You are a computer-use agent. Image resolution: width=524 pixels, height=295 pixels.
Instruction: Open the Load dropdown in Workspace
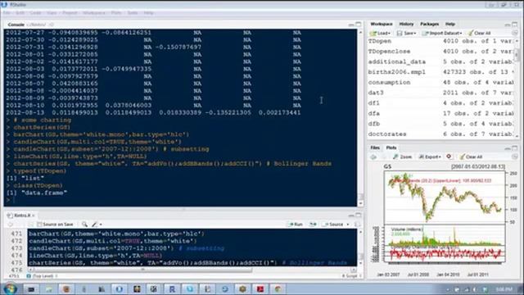coord(389,34)
